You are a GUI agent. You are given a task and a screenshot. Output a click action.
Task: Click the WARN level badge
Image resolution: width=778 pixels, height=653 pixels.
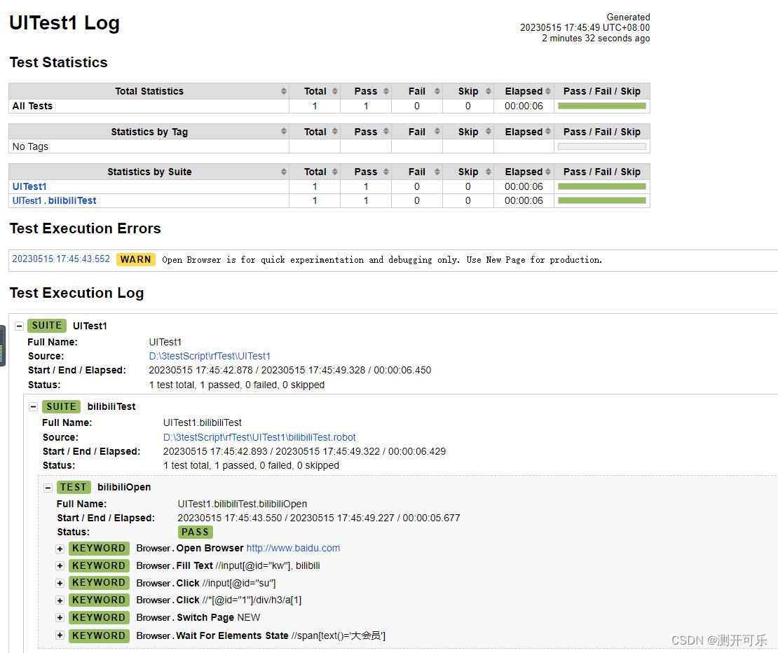pyautogui.click(x=136, y=259)
